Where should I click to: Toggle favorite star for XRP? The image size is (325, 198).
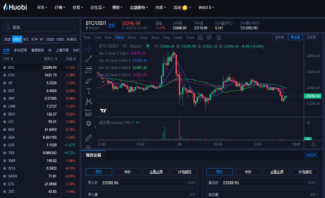point(5,99)
